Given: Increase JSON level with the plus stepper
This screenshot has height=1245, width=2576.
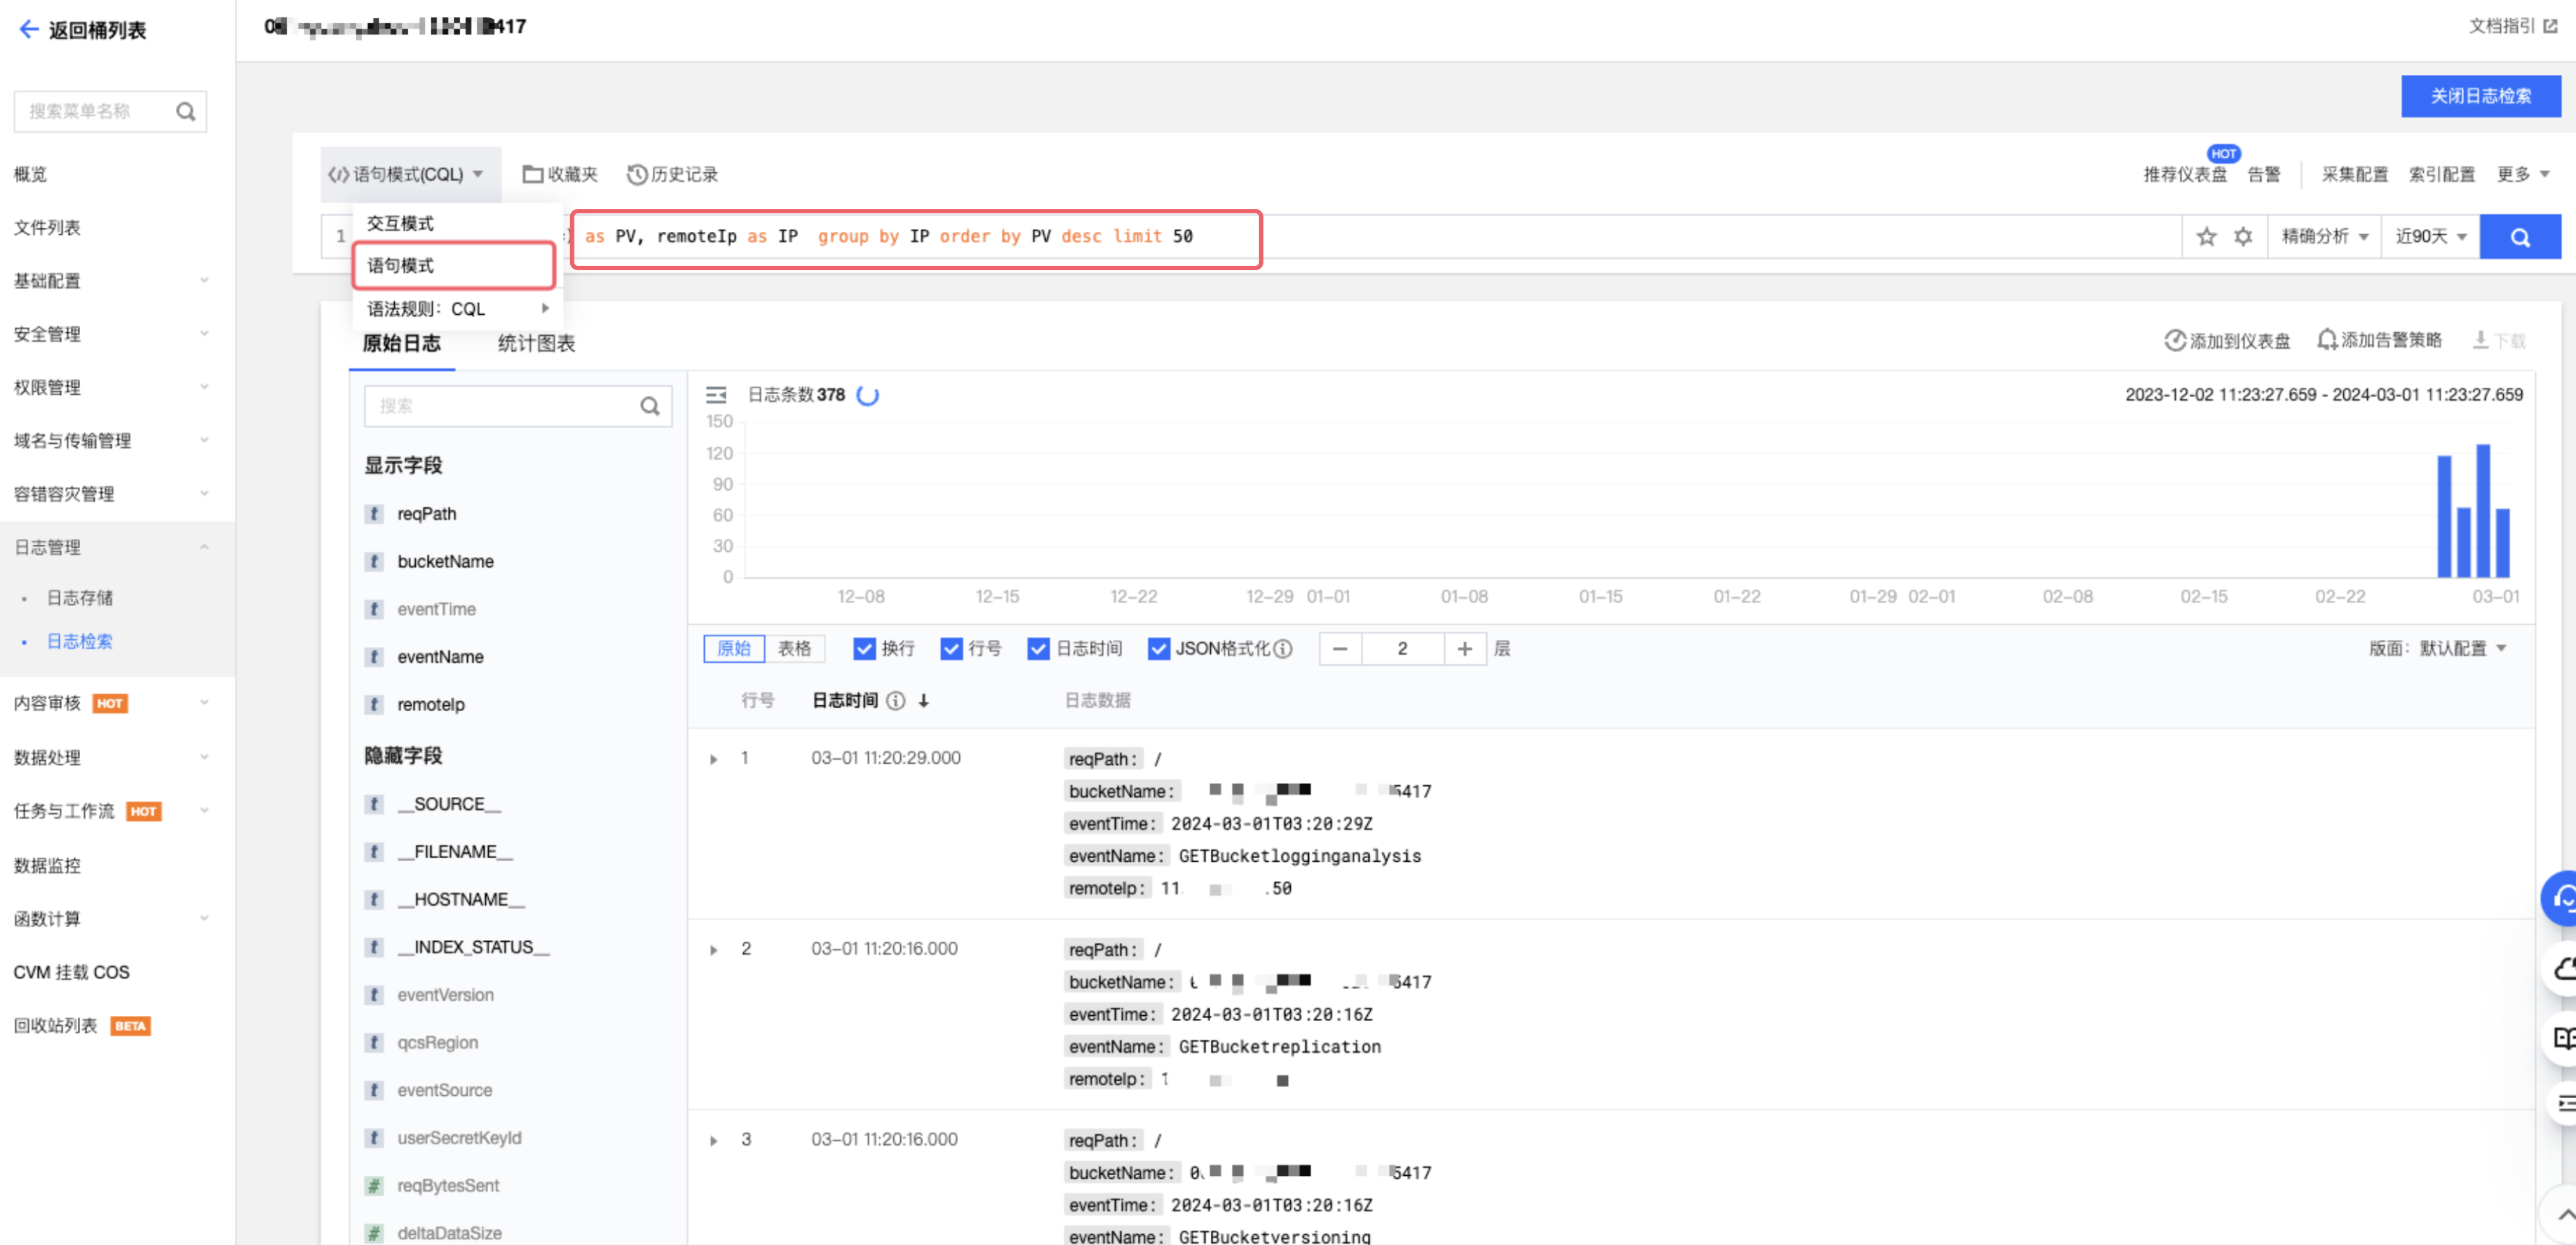Looking at the screenshot, I should click(x=1464, y=649).
